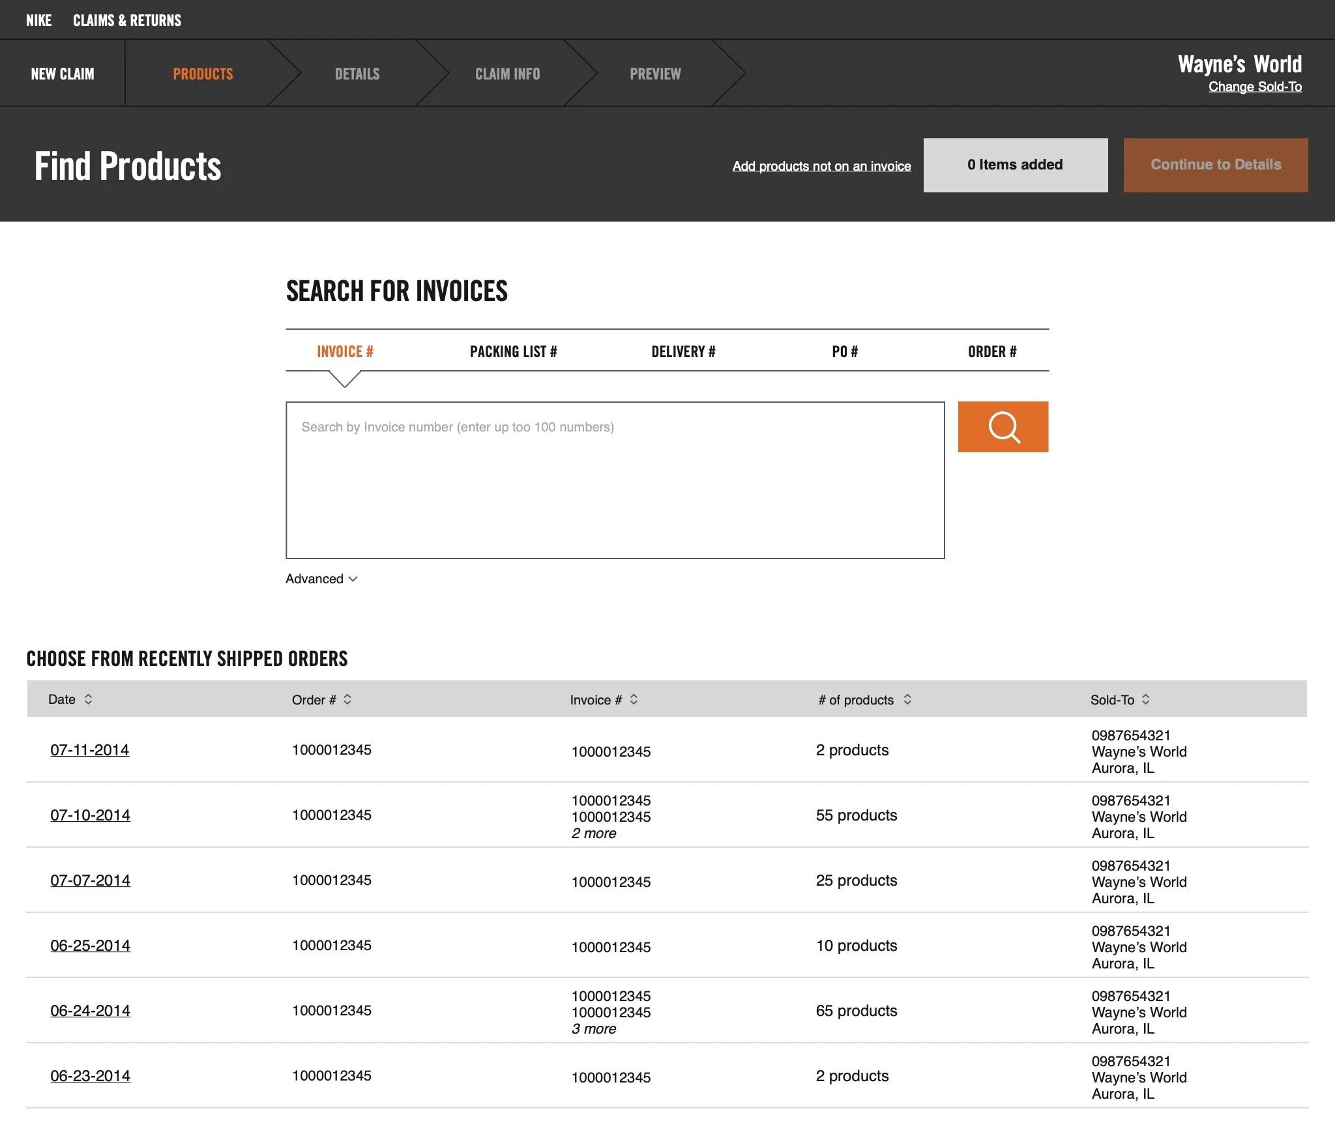Open the 07-11-2014 shipped order
This screenshot has height=1147, width=1335.
point(90,750)
